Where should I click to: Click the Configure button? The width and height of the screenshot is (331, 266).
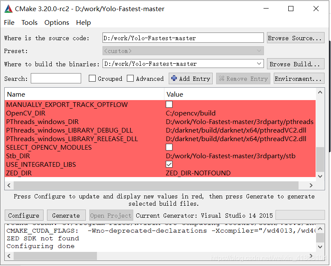(x=24, y=215)
